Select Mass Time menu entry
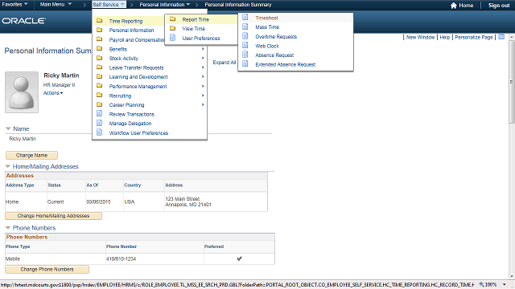The width and height of the screenshot is (515, 289). click(267, 27)
